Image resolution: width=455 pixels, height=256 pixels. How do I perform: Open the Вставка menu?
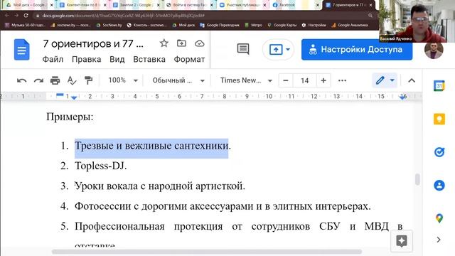tap(149, 60)
